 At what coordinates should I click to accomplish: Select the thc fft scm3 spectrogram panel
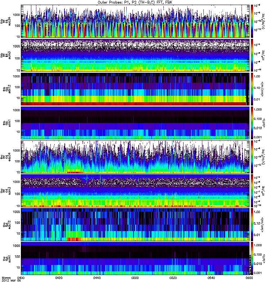pyautogui.click(x=135, y=190)
